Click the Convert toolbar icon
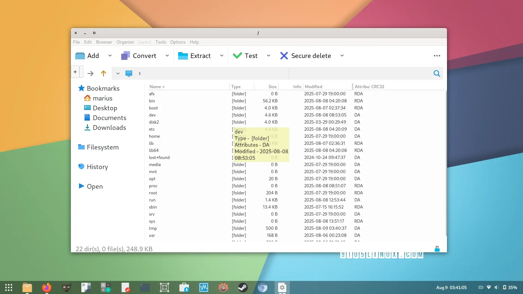 [125, 56]
